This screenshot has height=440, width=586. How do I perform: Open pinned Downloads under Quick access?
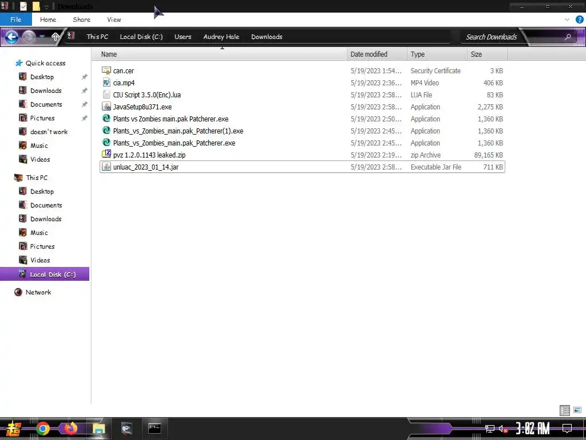pos(46,91)
